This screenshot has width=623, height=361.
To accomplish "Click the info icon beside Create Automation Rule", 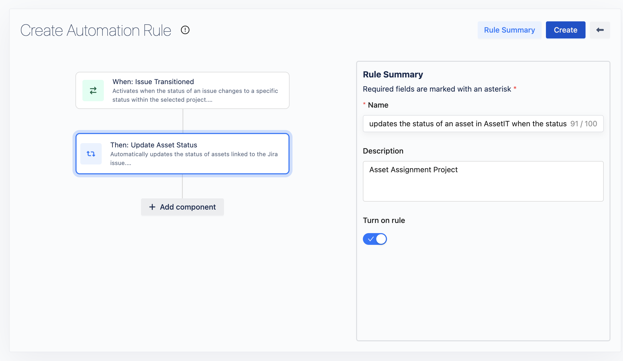I will click(185, 30).
